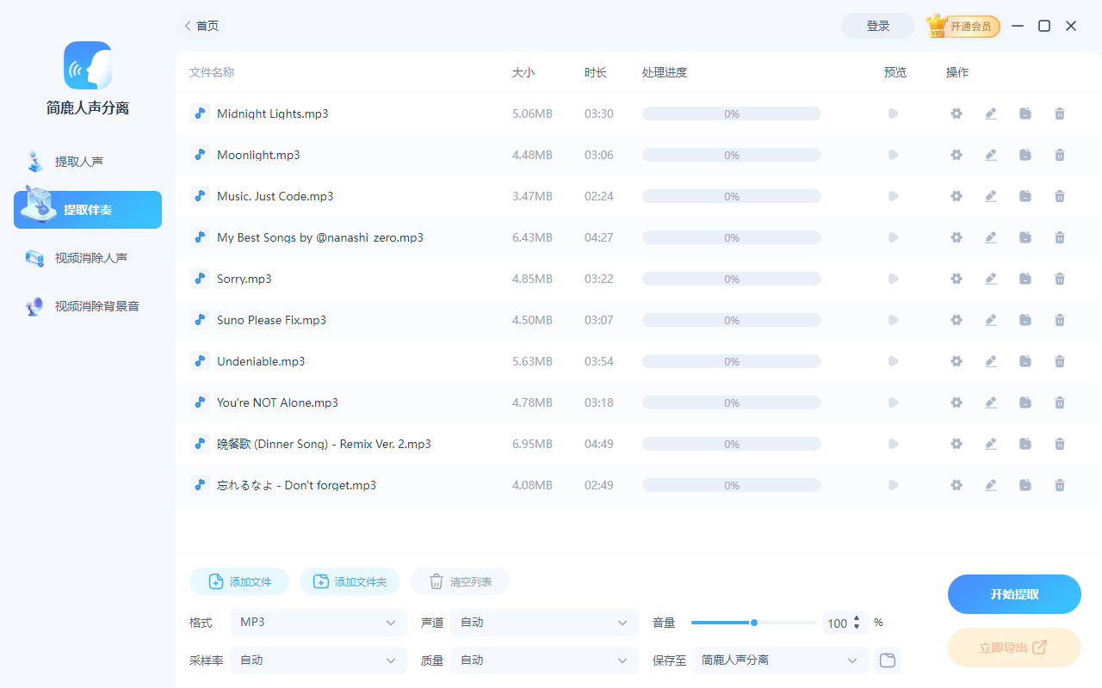The image size is (1102, 688).
Task: Return to 首页 home page
Action: [x=201, y=26]
